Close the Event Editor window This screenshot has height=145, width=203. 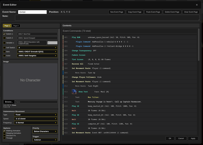click(197, 5)
